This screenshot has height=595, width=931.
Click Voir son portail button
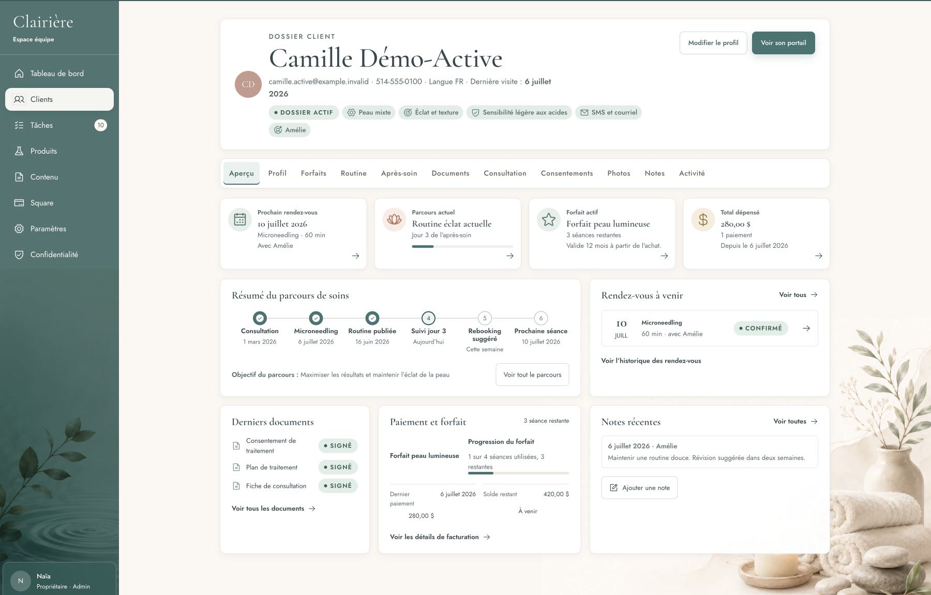(x=783, y=43)
